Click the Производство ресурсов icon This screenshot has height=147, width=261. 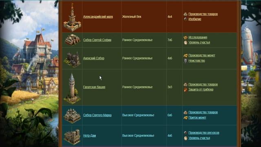point(186,133)
